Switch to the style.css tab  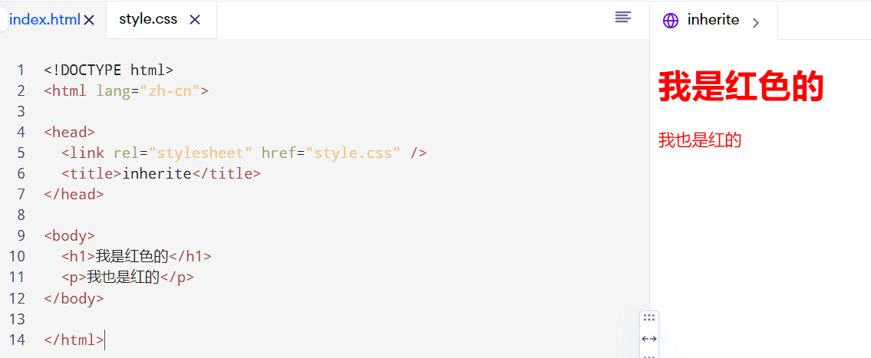click(148, 19)
